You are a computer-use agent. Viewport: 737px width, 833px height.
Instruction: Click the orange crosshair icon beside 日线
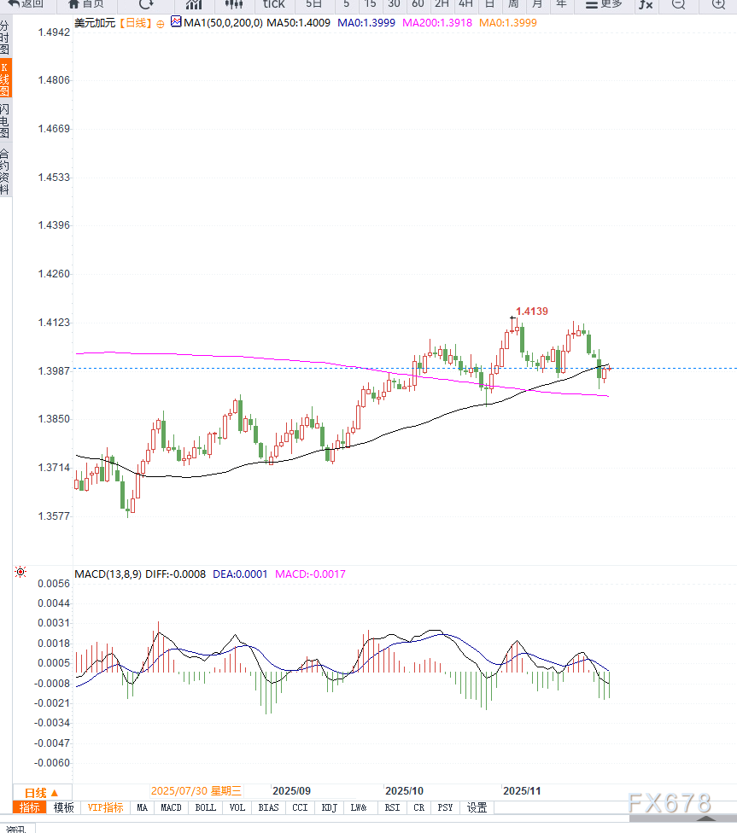(160, 23)
